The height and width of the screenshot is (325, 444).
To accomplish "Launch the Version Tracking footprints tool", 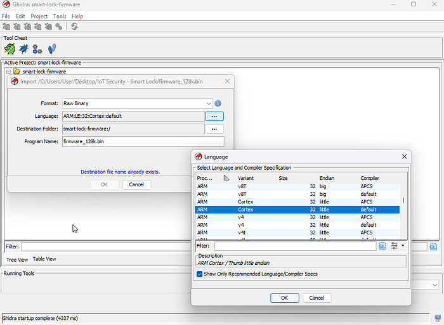I will pyautogui.click(x=52, y=49).
